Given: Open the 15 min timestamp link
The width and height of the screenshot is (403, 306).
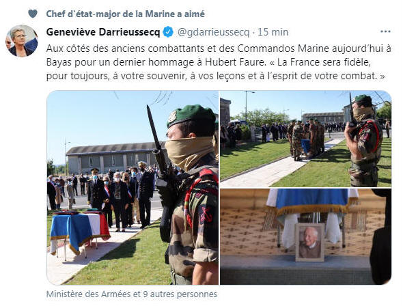Looking at the screenshot, I should click(x=273, y=32).
